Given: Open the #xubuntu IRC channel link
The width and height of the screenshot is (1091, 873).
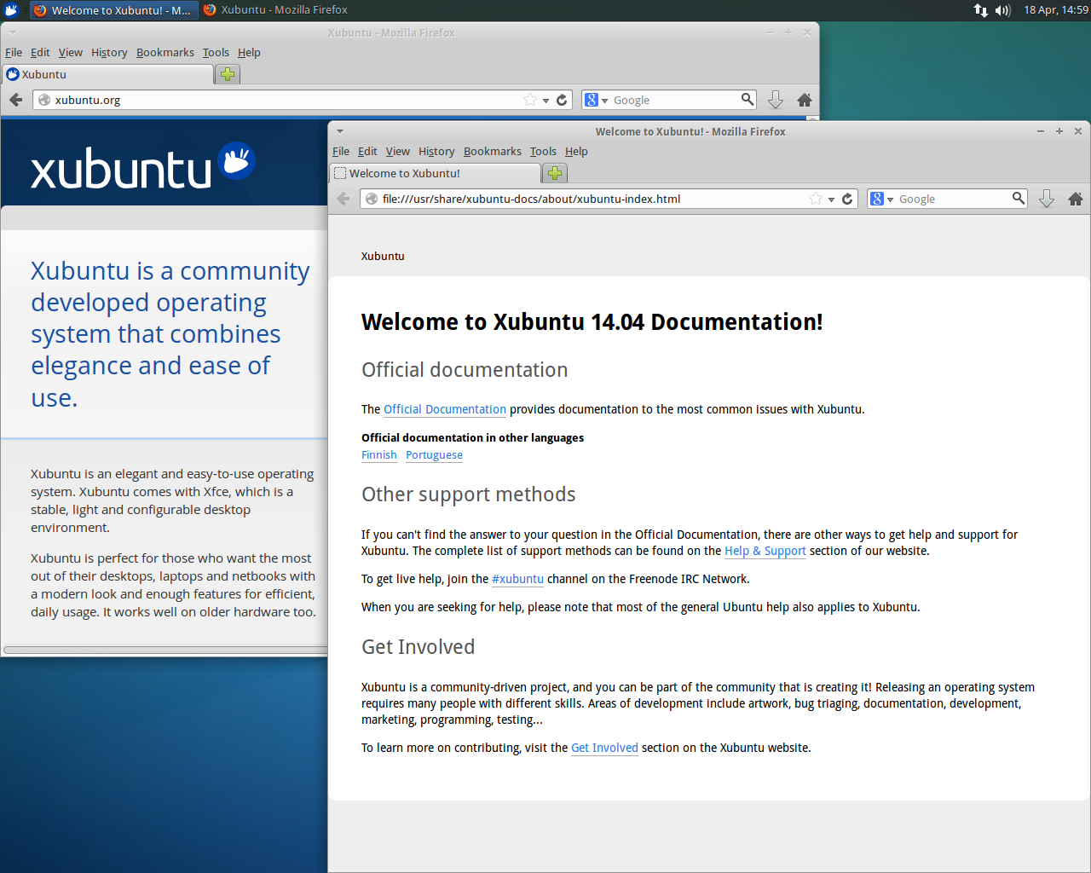Looking at the screenshot, I should (517, 579).
